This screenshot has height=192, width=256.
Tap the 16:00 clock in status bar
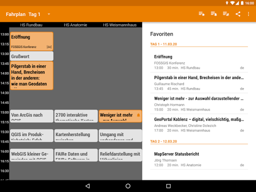[x=249, y=3]
